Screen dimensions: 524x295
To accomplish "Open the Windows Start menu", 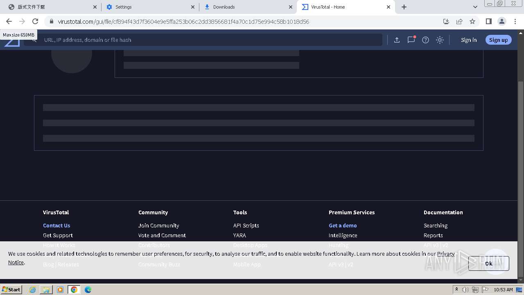I will [x=11, y=289].
